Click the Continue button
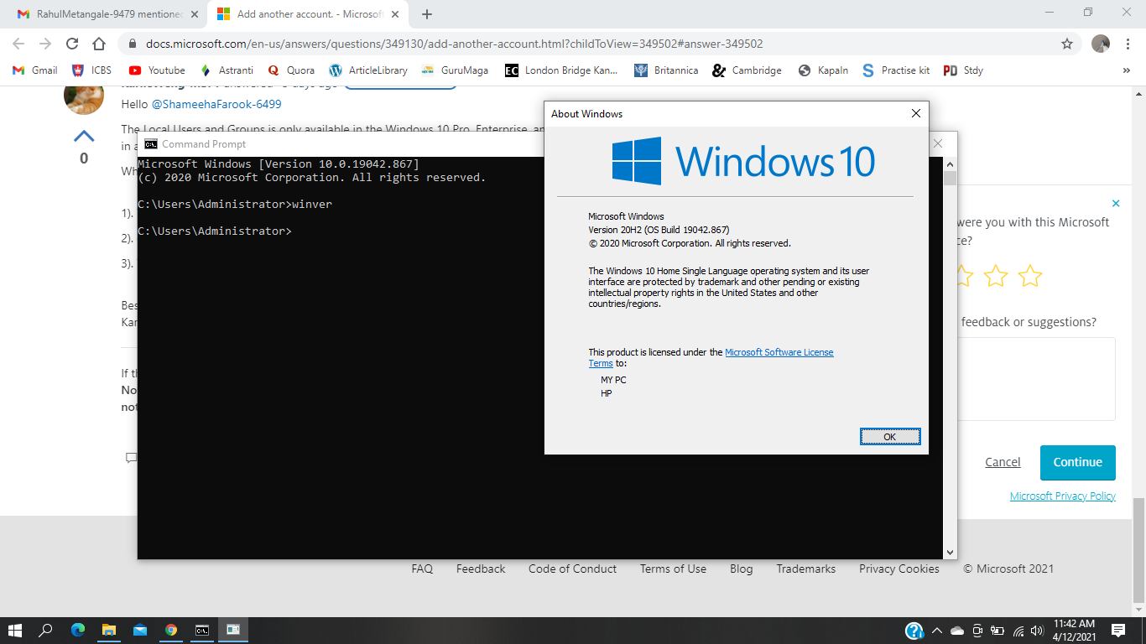1146x644 pixels. point(1078,462)
